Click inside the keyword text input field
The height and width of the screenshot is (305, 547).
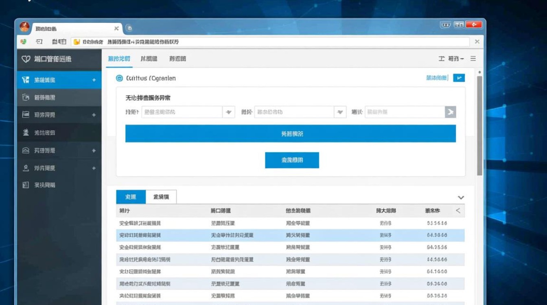click(403, 112)
